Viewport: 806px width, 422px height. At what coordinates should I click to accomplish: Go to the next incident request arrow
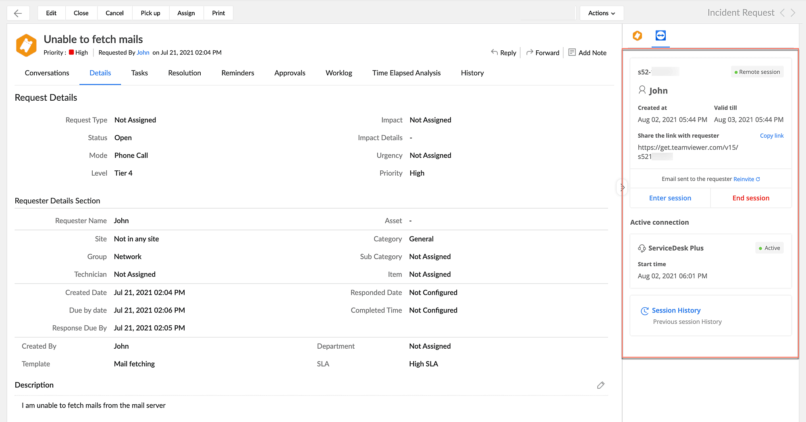[x=793, y=13]
